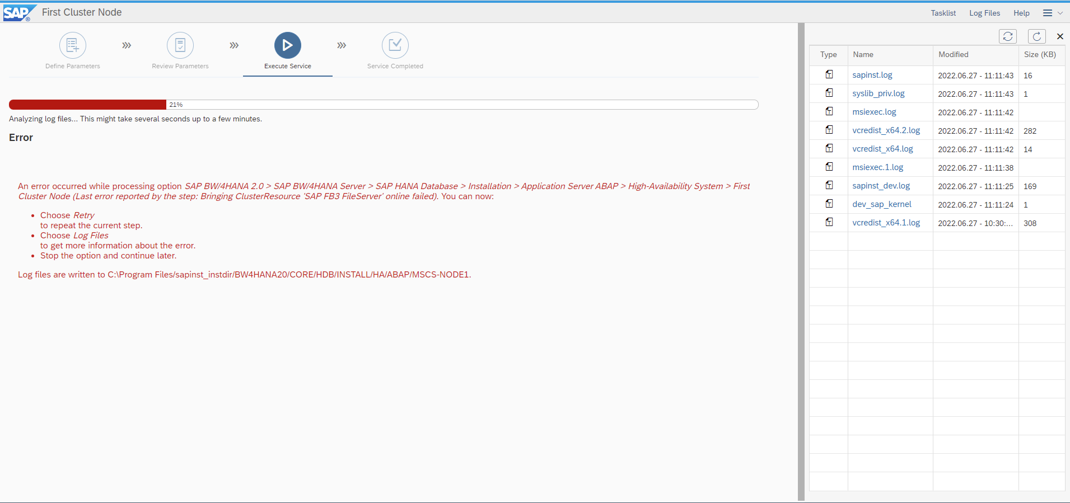Close the log files panel
This screenshot has width=1070, height=503.
coord(1060,36)
